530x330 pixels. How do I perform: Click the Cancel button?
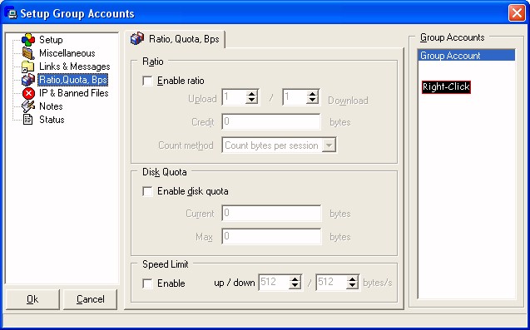[90, 299]
